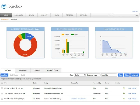Click the Advanced button

(135, 75)
